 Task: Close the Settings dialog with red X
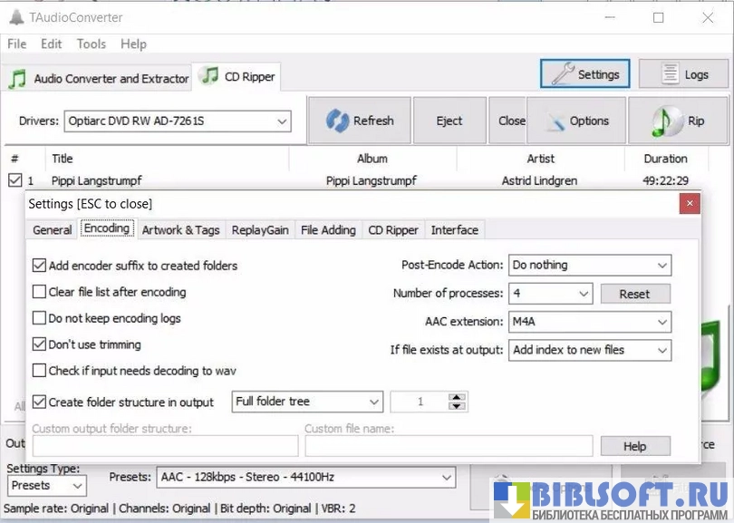pos(690,203)
